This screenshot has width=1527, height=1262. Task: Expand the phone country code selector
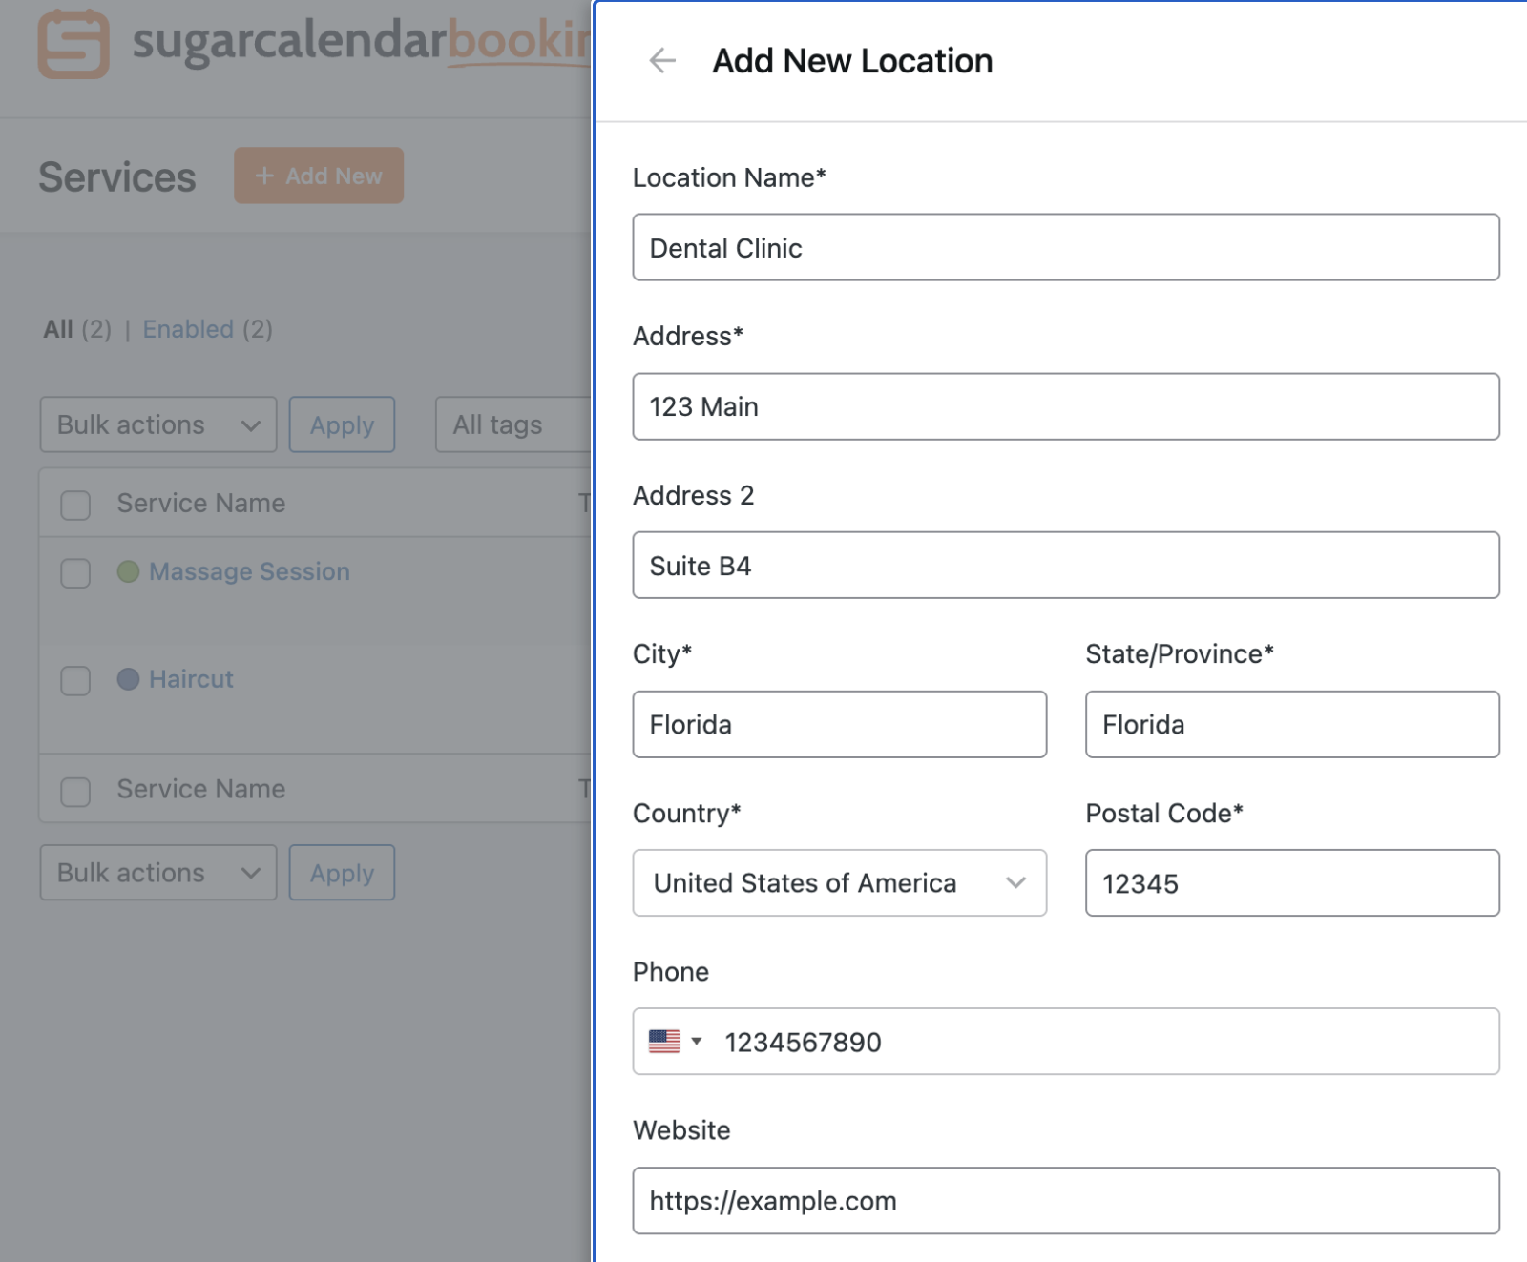pos(700,1042)
